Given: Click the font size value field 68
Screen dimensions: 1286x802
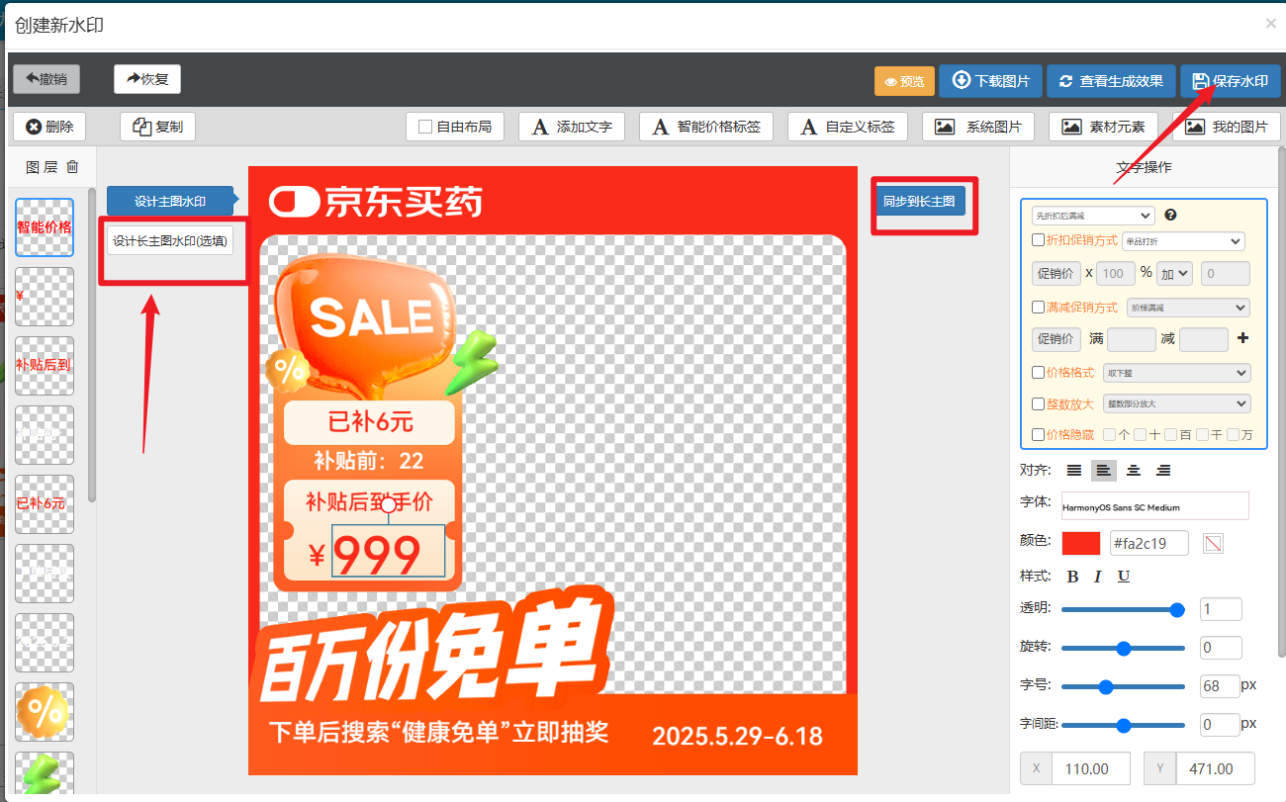Looking at the screenshot, I should 1220,686.
